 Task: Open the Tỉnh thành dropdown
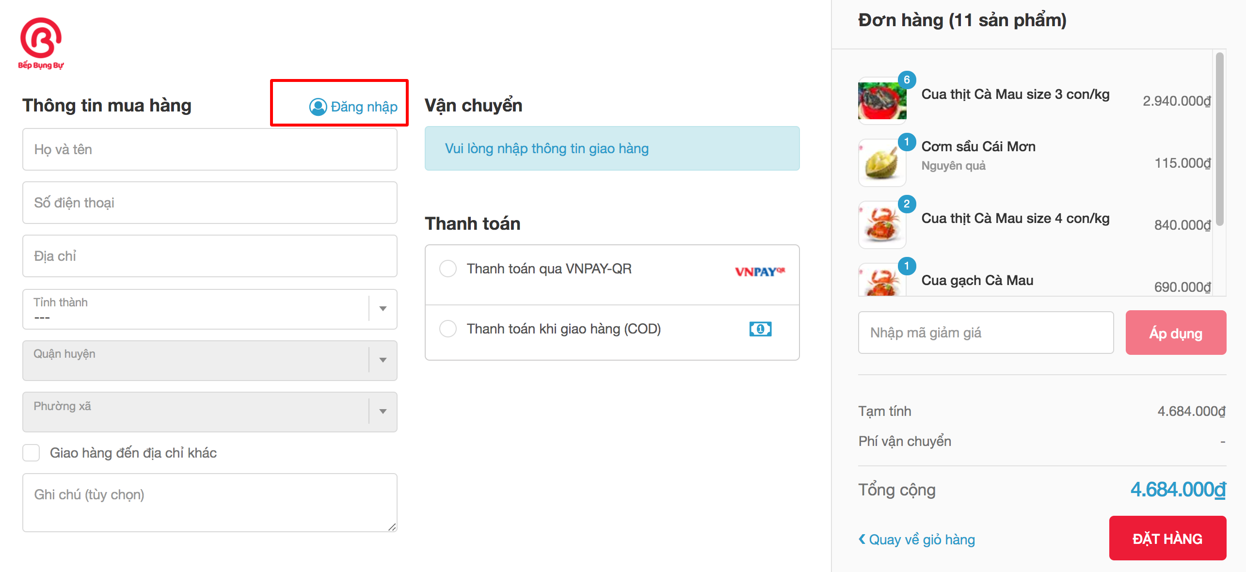point(210,309)
